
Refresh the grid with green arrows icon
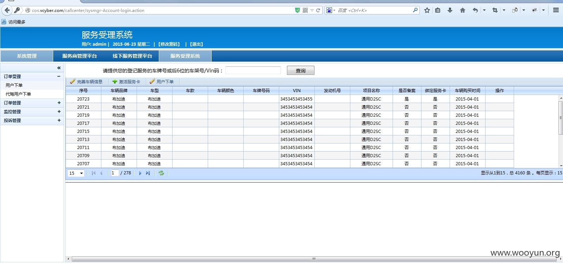(x=161, y=173)
